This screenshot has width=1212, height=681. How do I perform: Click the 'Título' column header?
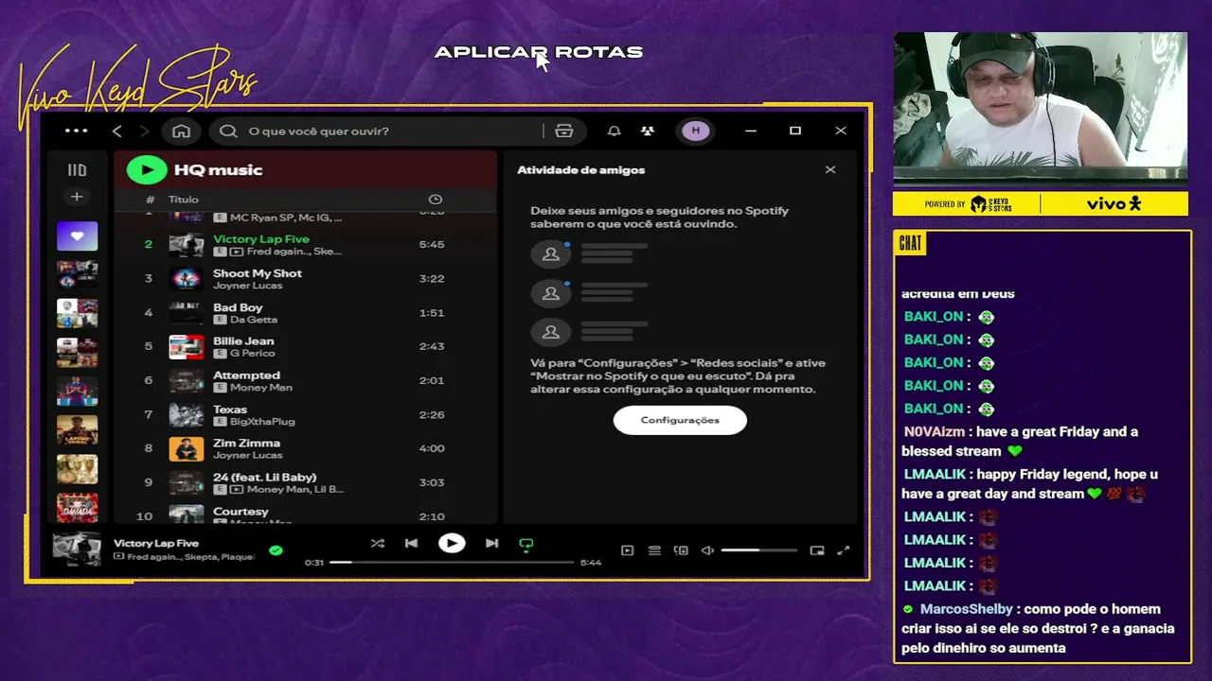tap(184, 200)
